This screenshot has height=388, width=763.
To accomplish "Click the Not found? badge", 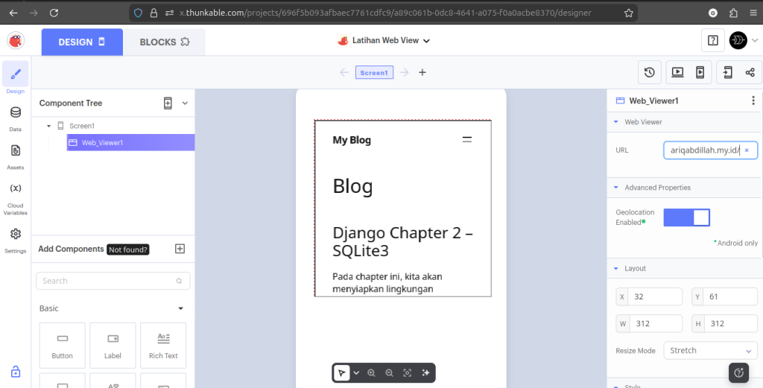I will pyautogui.click(x=128, y=249).
